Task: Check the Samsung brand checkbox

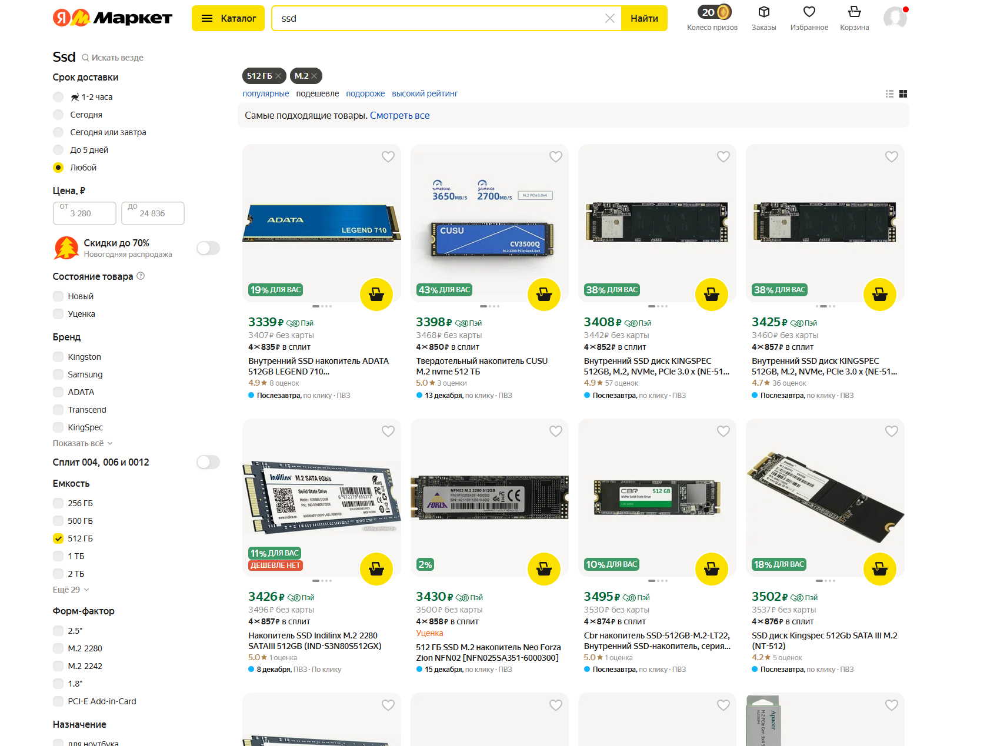Action: (58, 374)
